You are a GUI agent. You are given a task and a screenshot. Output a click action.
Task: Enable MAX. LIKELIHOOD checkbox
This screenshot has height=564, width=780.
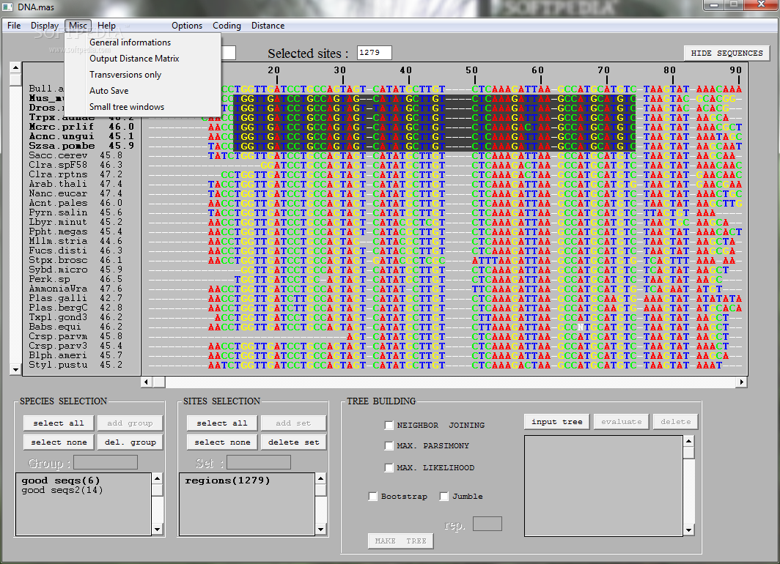pos(389,467)
